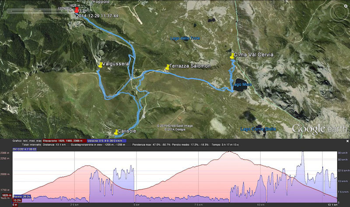Viewport: 350px width, 207px height.
Task: Click the elevation peak on the profile graph
Action: tap(229, 152)
